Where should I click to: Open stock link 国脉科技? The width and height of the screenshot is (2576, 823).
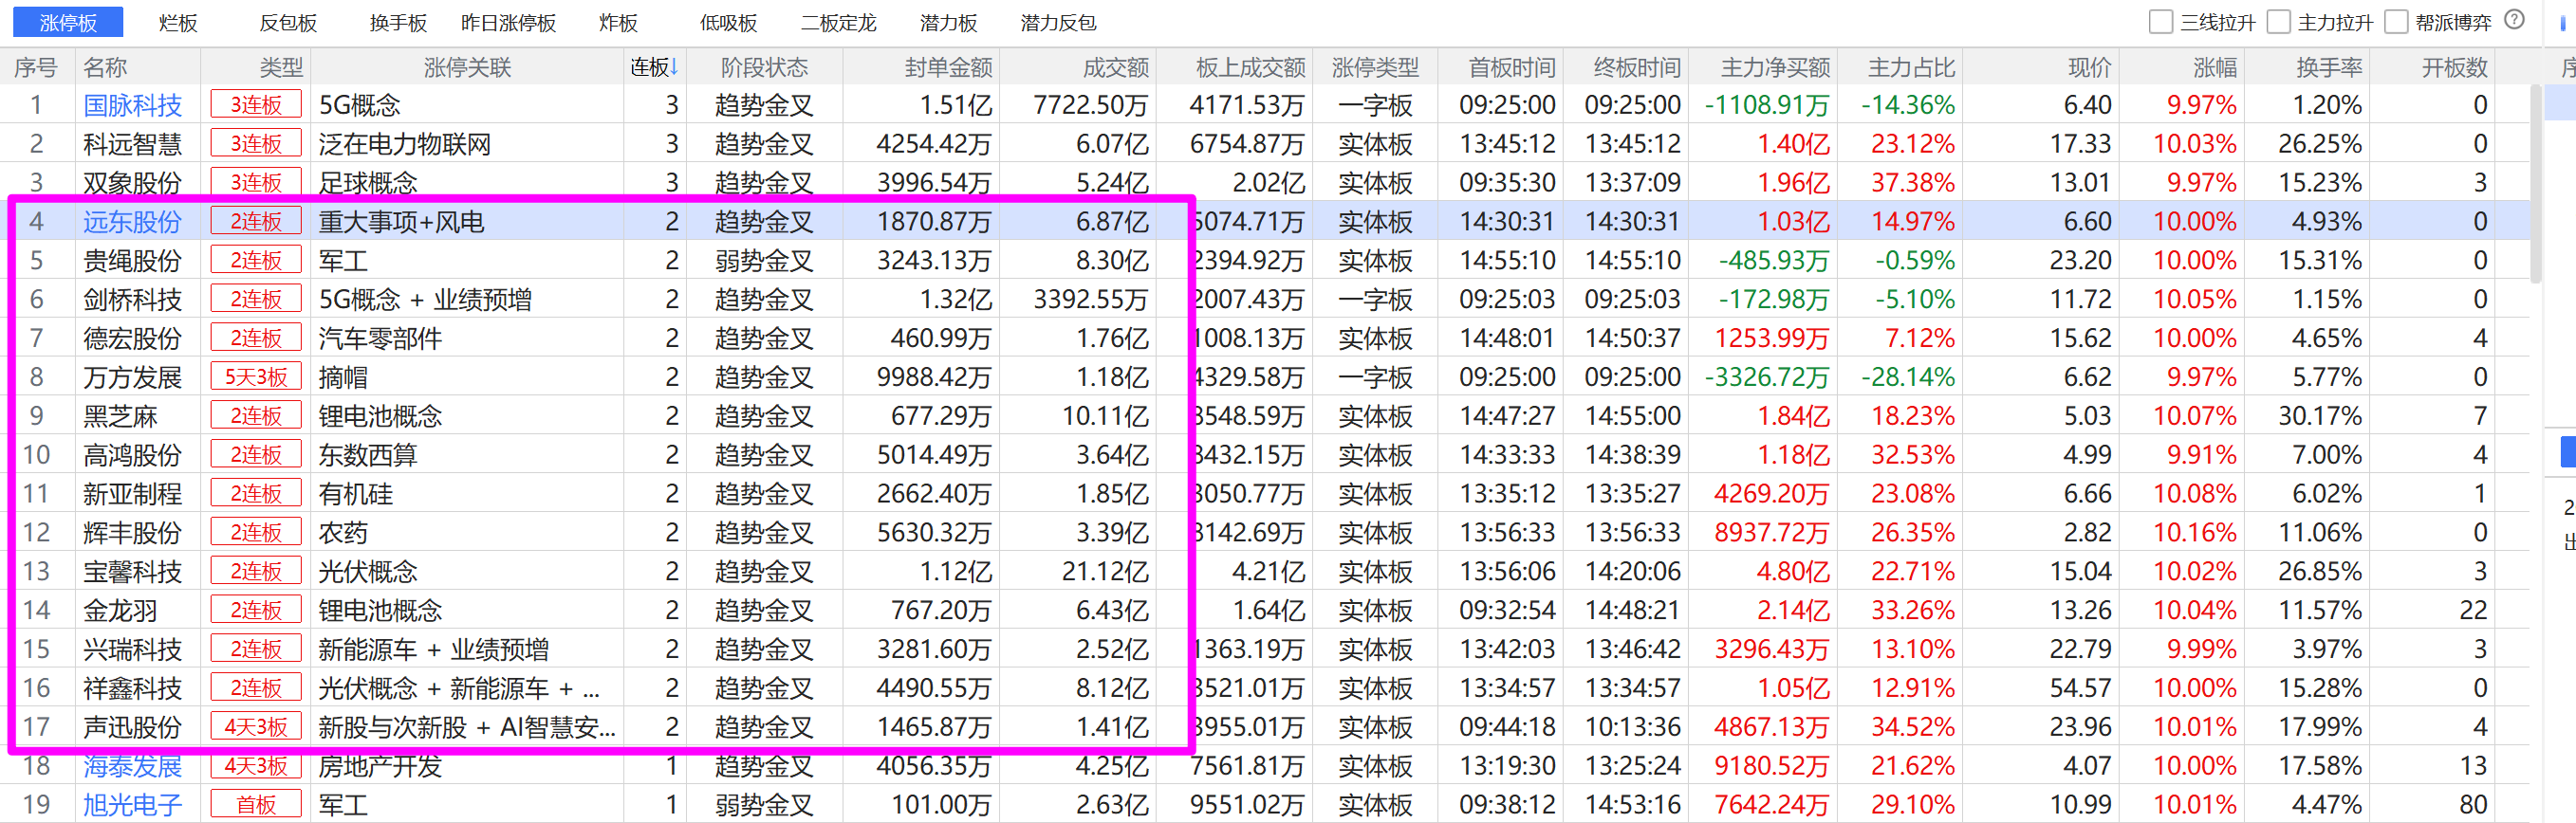(132, 105)
